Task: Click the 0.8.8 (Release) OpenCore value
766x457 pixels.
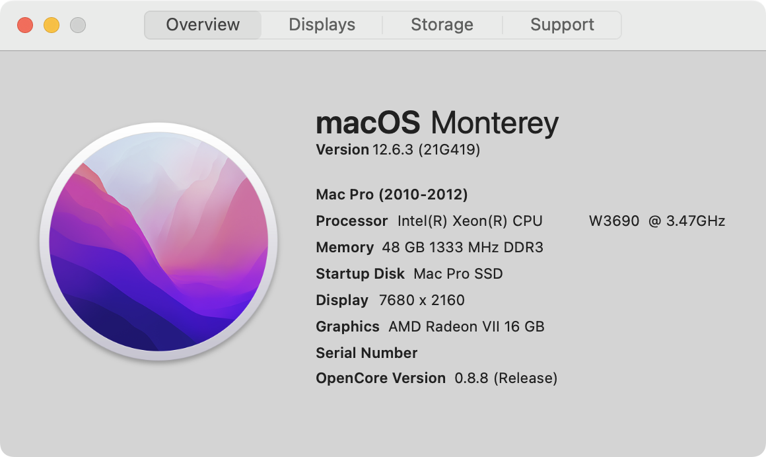Action: 506,378
